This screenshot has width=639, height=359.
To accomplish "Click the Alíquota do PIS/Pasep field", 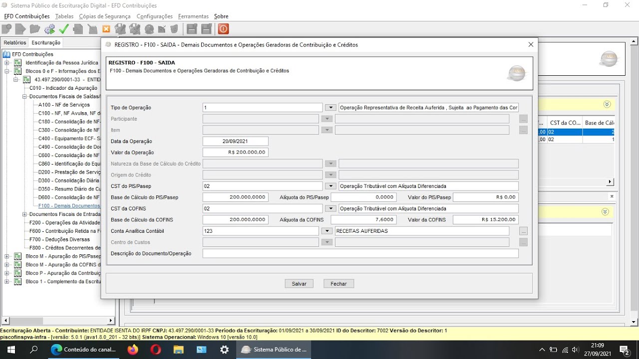I will tap(364, 197).
